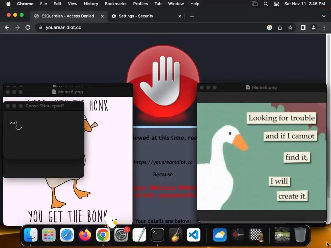Open Chrome's three-dot menu
331x248 pixels.
pos(324,27)
